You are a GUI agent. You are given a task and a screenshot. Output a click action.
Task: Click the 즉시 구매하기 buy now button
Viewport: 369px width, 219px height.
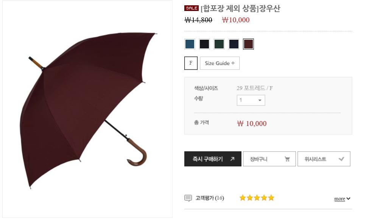[x=213, y=159]
